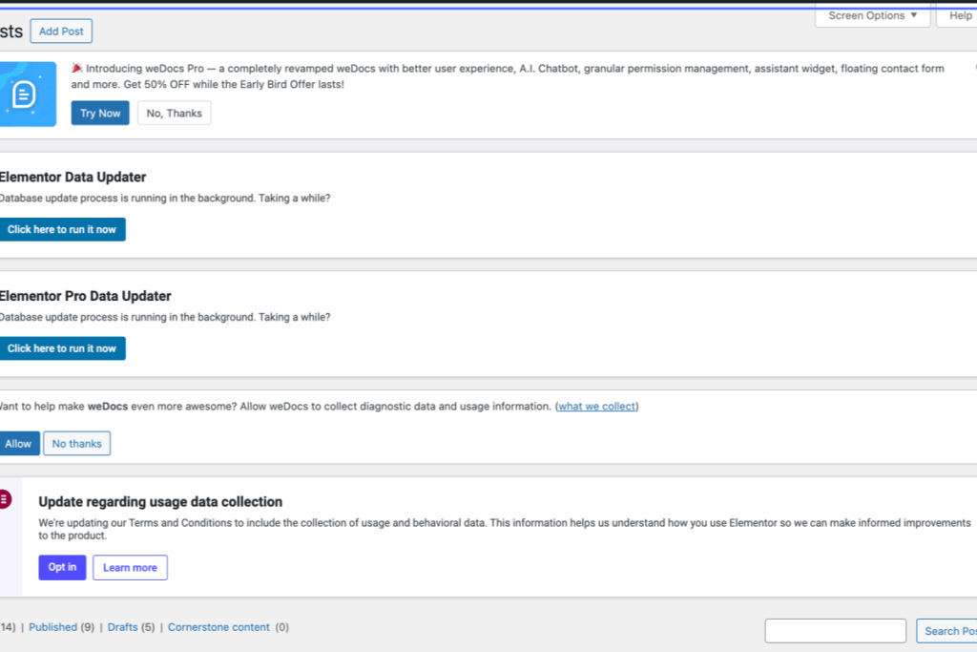This screenshot has height=652, width=977.
Task: Decline weDocs tracking with No thanks
Action: tap(76, 443)
